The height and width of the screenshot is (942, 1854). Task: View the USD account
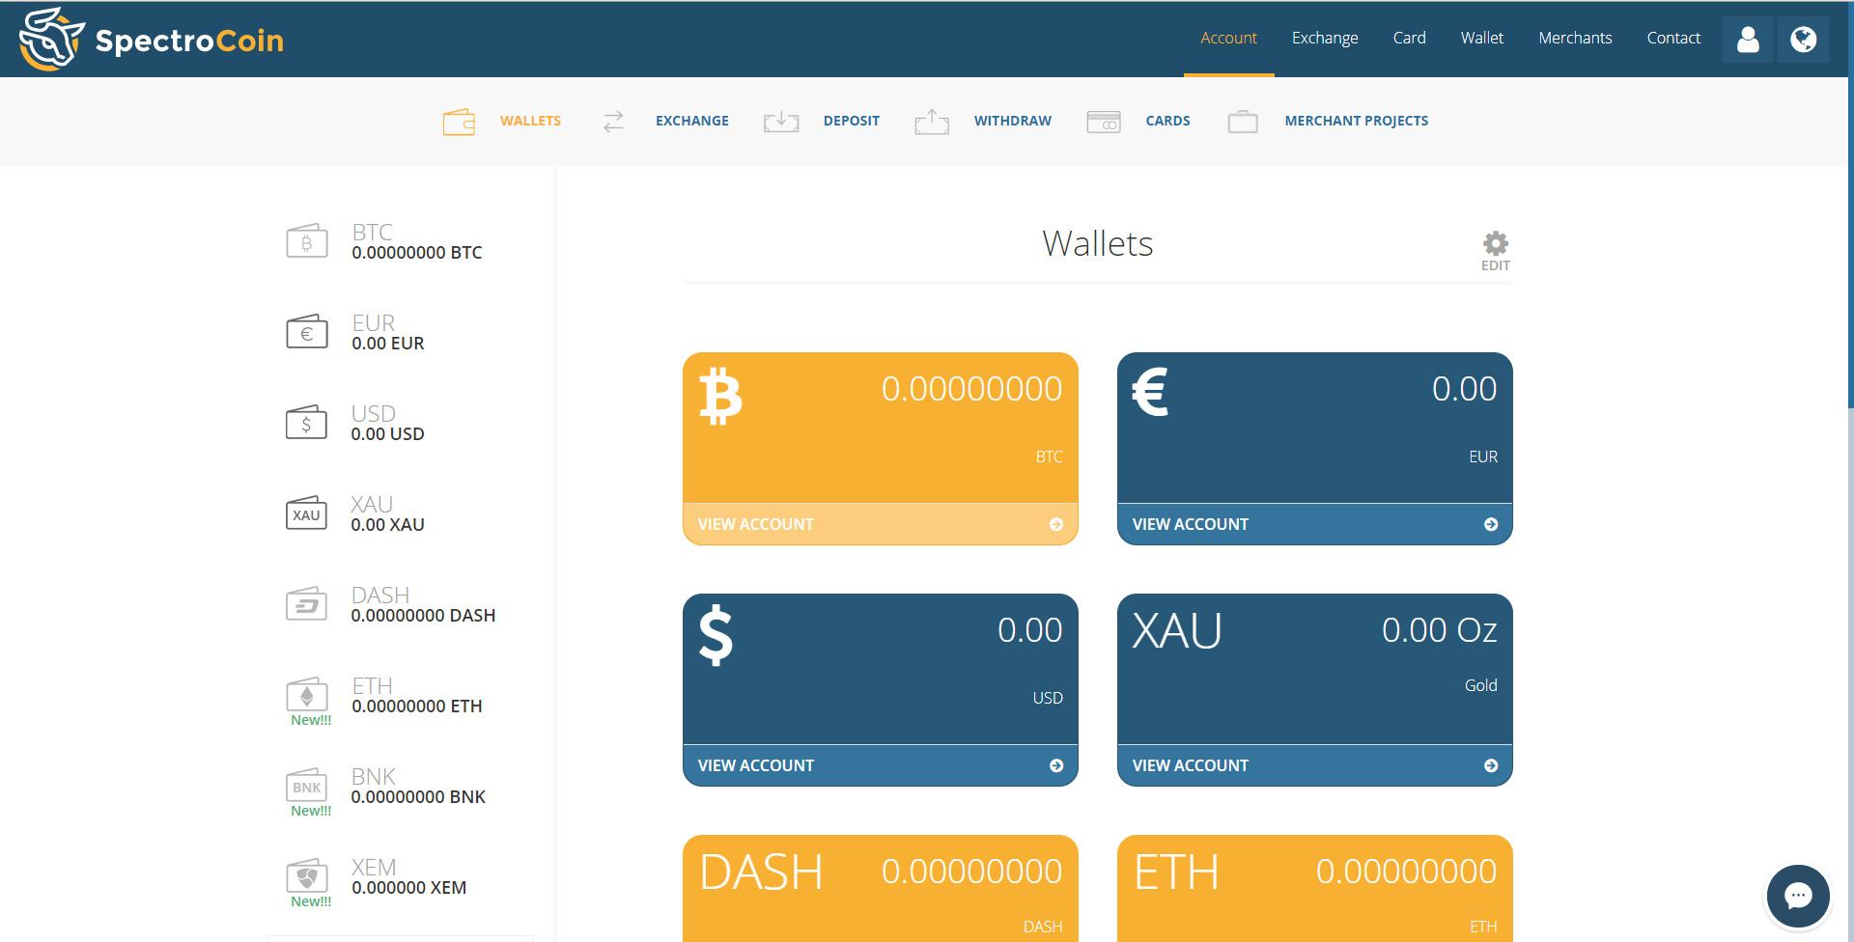(881, 765)
